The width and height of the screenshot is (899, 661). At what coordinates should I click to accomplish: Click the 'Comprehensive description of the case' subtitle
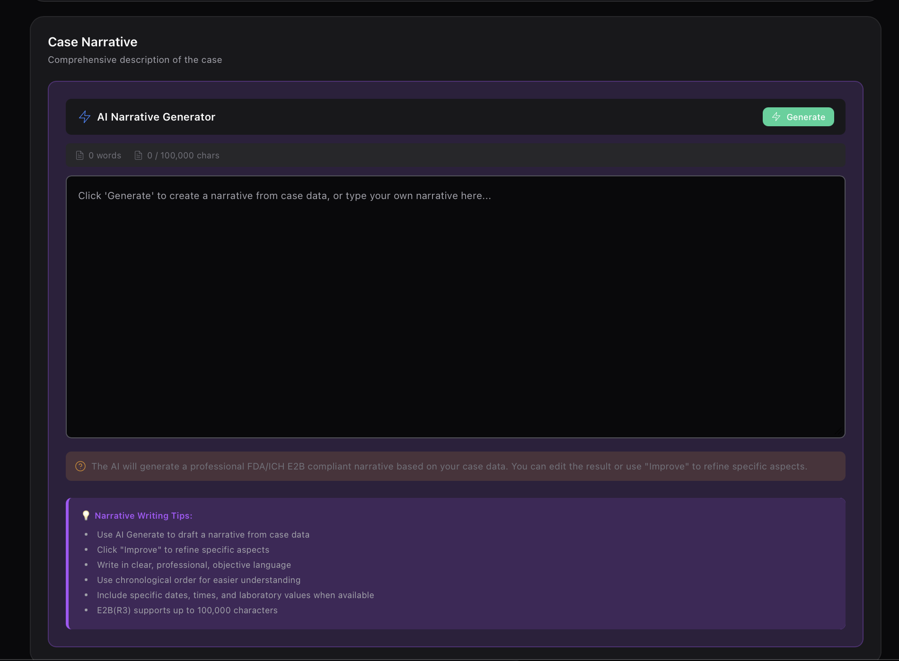[x=135, y=60]
